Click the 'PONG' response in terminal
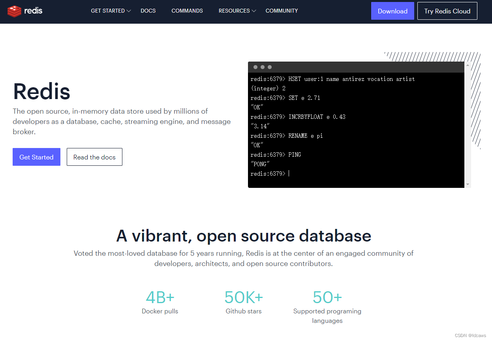This screenshot has width=492, height=341. coord(260,164)
